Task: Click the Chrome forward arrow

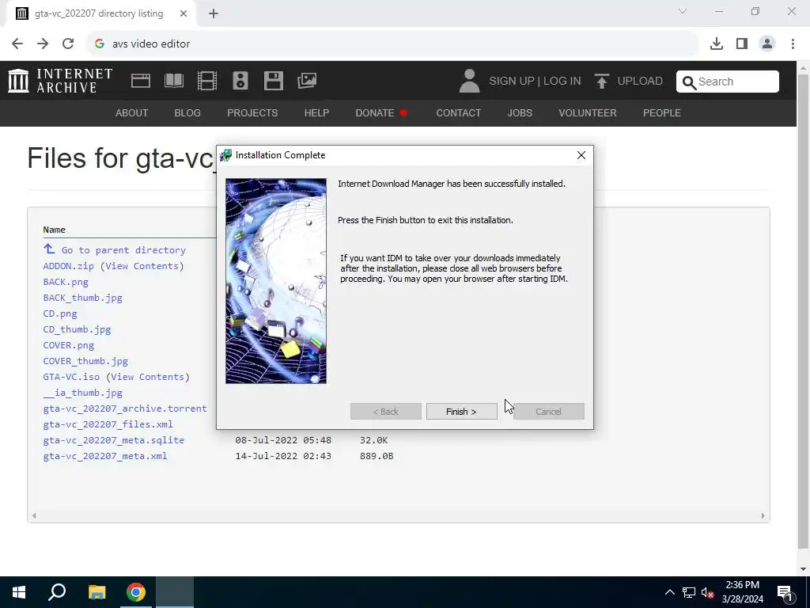Action: click(x=43, y=44)
